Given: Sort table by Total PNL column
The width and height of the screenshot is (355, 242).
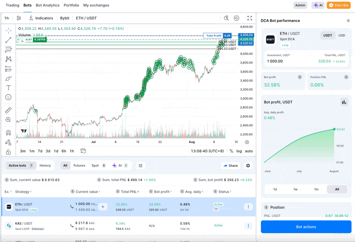Looking at the screenshot, I should click(x=127, y=192).
